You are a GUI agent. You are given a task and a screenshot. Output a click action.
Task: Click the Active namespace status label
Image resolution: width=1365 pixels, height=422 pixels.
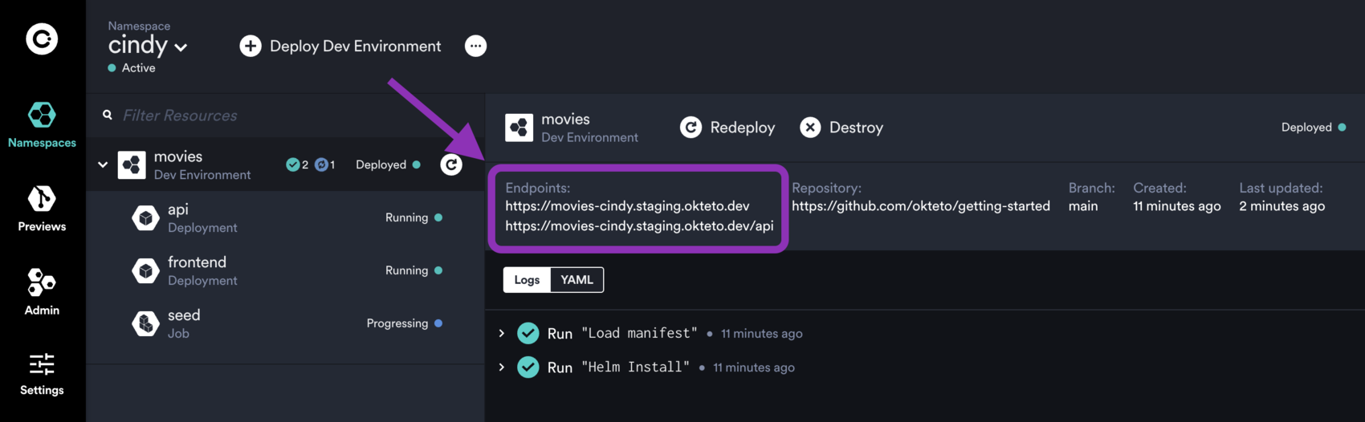132,68
